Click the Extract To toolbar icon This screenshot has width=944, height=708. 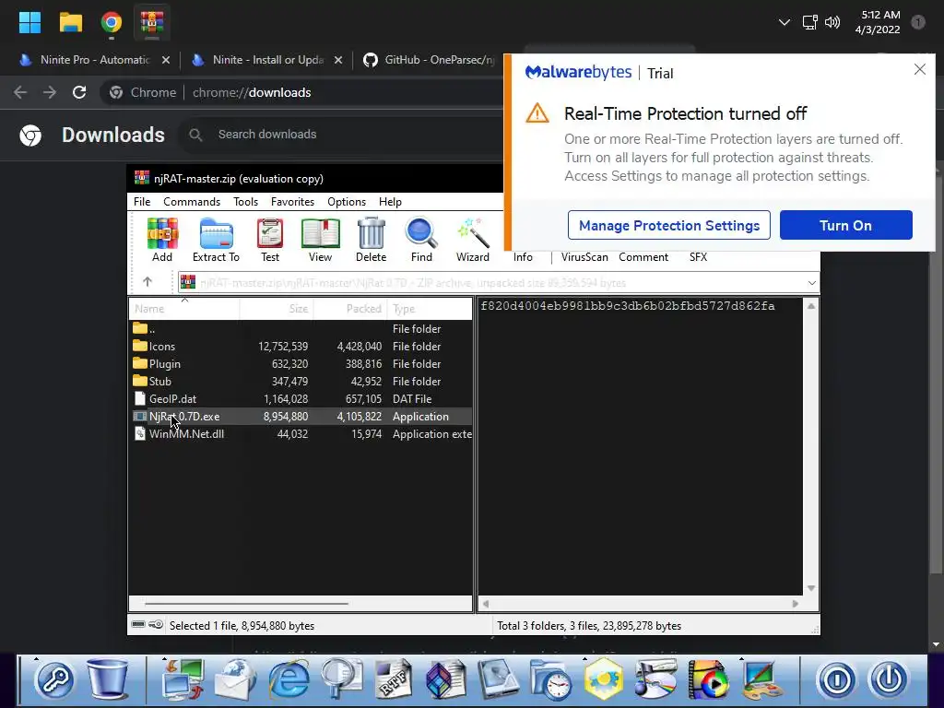coord(216,241)
